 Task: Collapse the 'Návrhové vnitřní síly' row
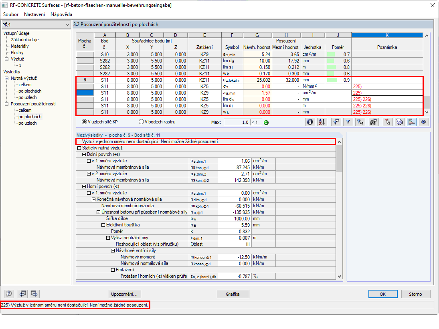coord(113,251)
